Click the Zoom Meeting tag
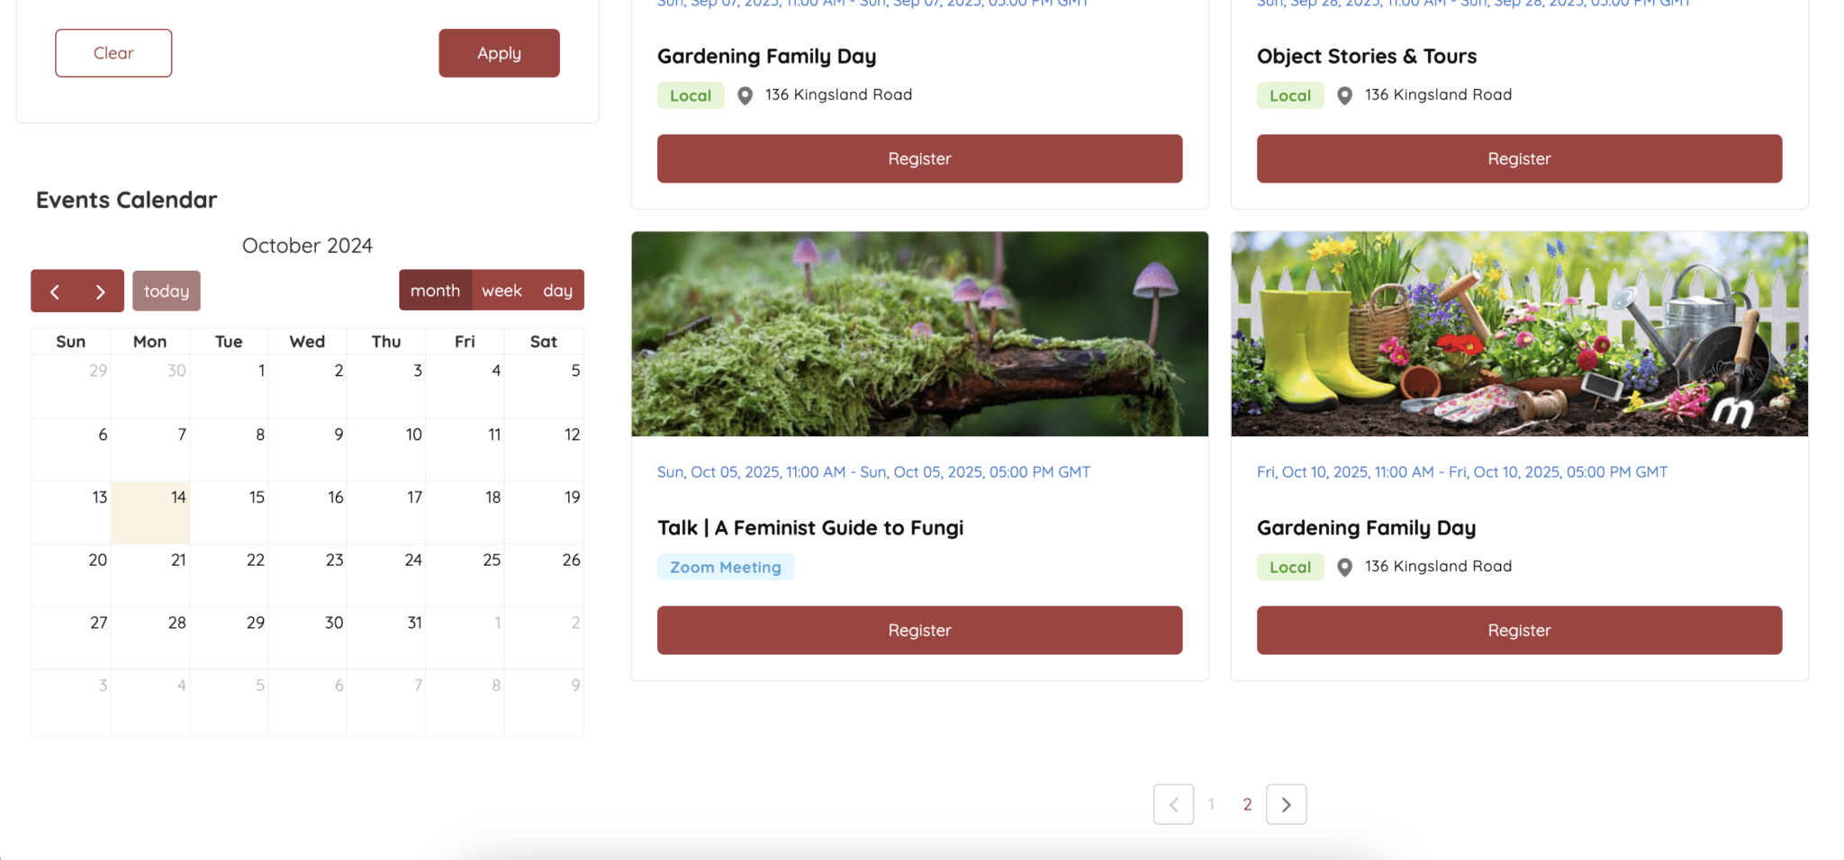 click(x=725, y=567)
